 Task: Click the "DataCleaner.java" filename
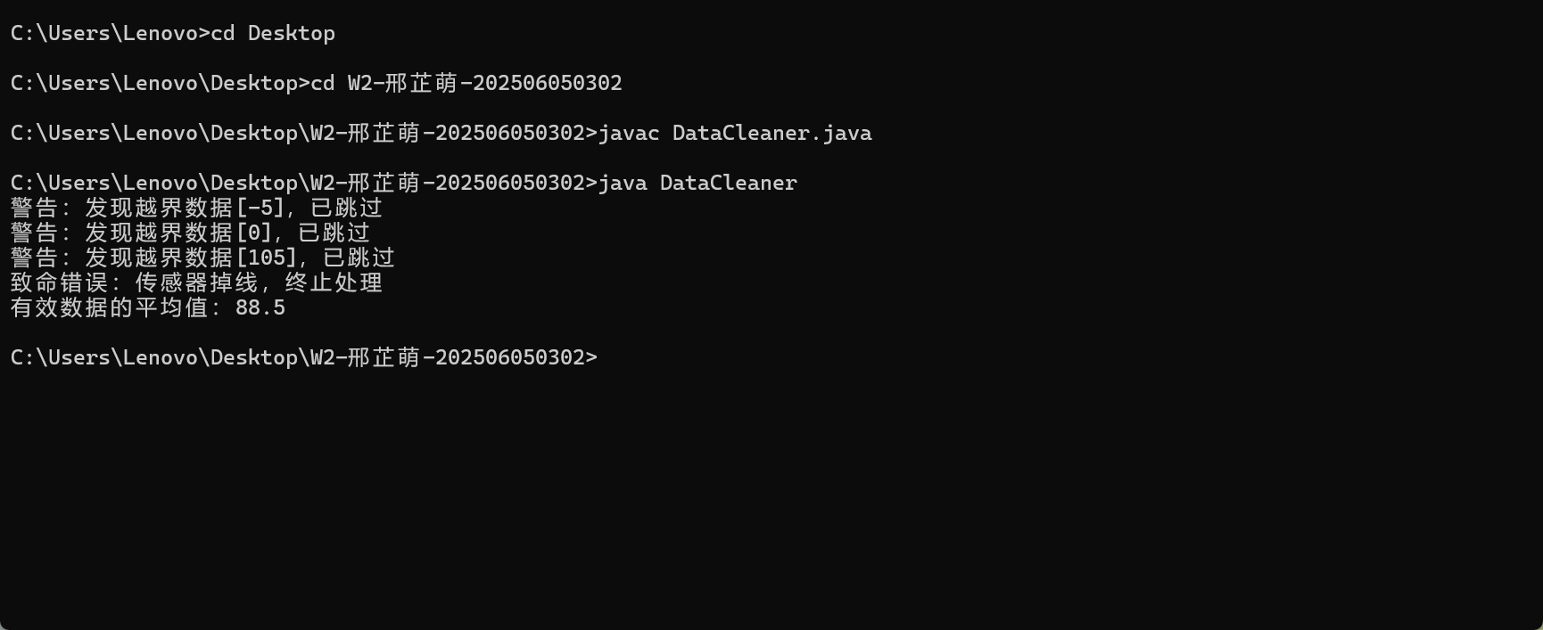(771, 134)
